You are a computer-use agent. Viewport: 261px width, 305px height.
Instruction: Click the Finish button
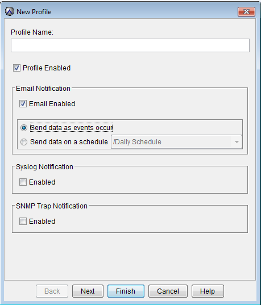click(126, 291)
